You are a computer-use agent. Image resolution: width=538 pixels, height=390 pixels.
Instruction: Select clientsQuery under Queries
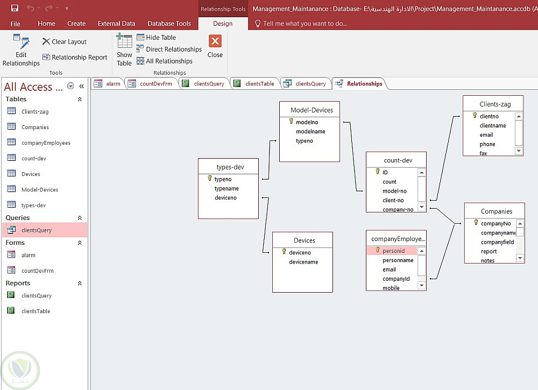coord(45,230)
